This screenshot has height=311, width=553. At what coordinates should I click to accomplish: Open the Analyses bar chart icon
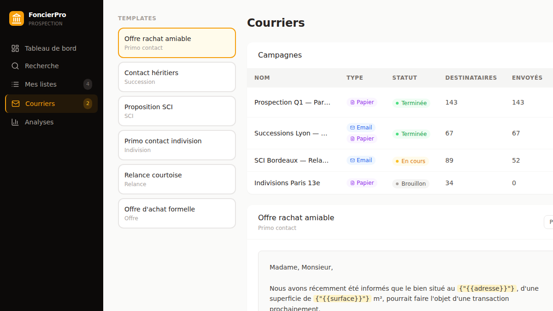coord(15,122)
